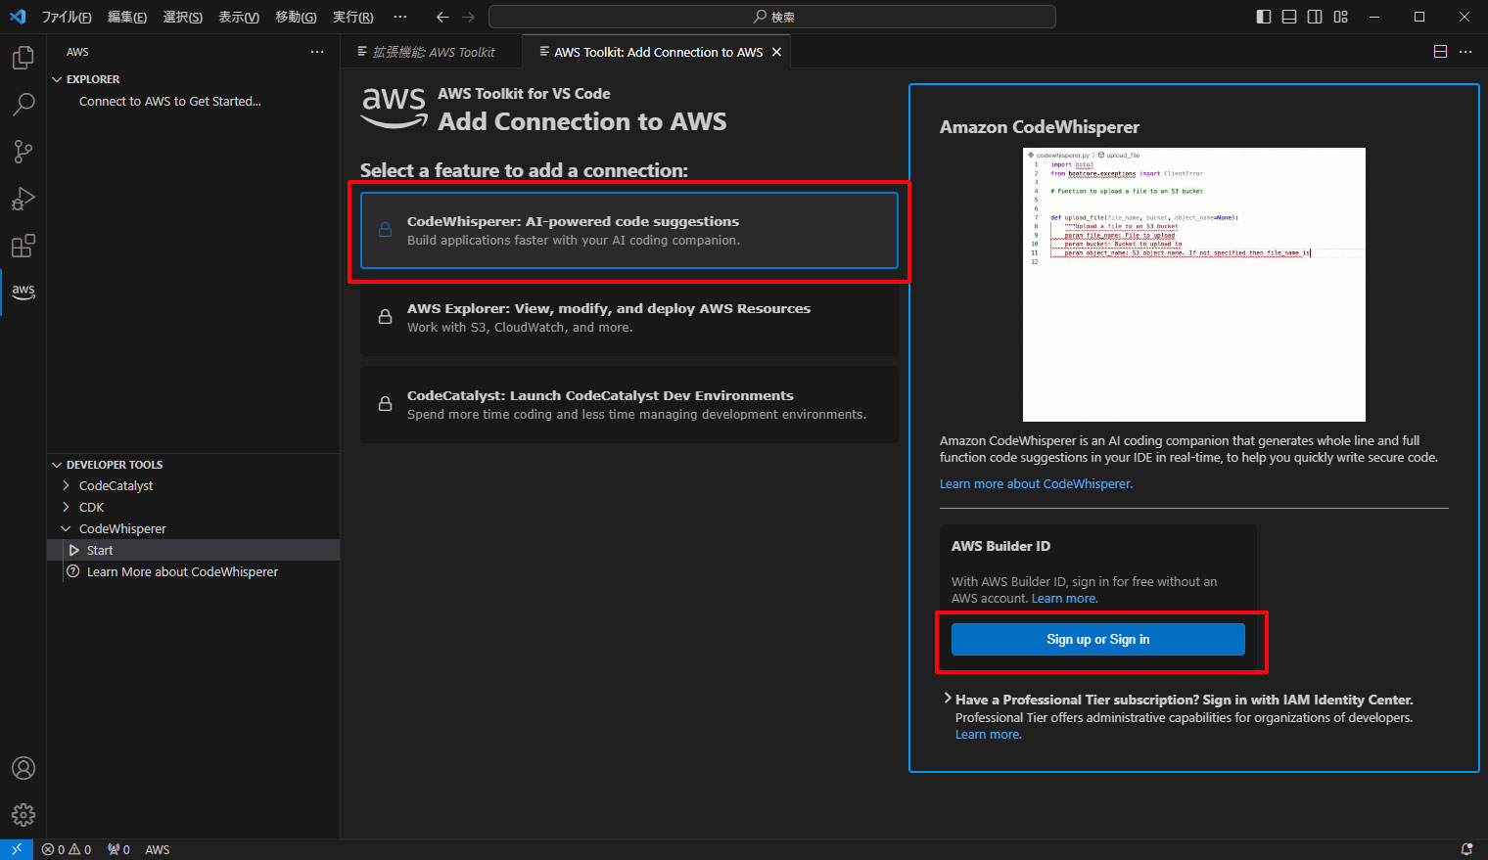
Task: Click Connect to AWS to Get Started
Action: coord(170,101)
